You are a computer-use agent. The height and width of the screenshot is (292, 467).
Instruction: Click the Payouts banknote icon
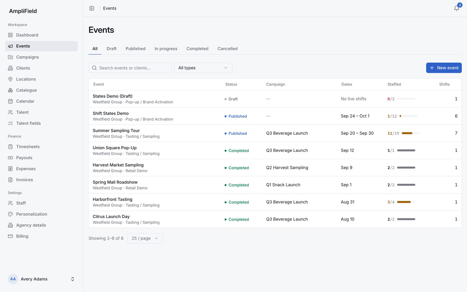point(10,158)
